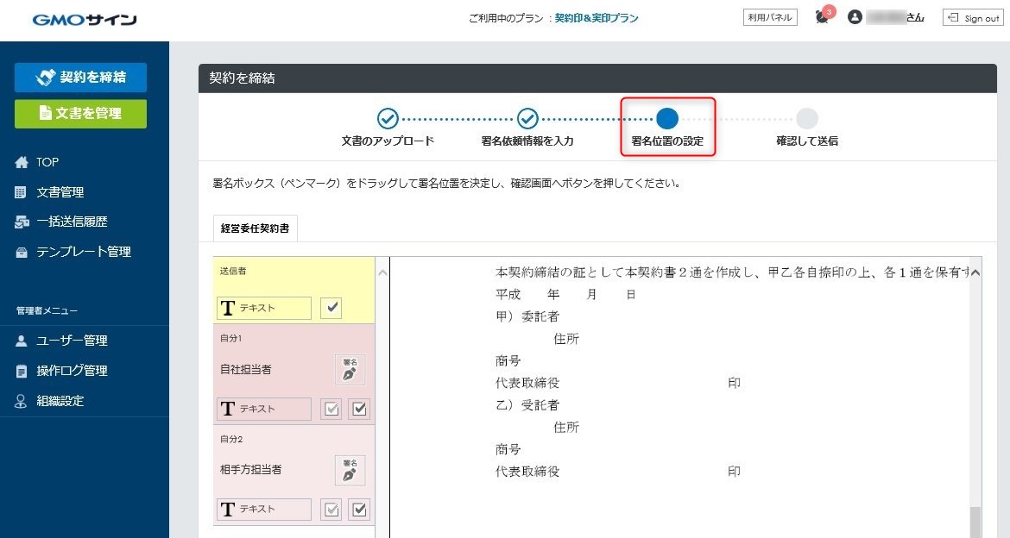Viewport: 1010px width, 538px height.
Task: Click the signer panel's scroll-up arrow
Action: [382, 273]
